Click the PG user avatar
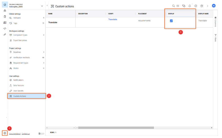The image size is (222, 138). tap(214, 6)
